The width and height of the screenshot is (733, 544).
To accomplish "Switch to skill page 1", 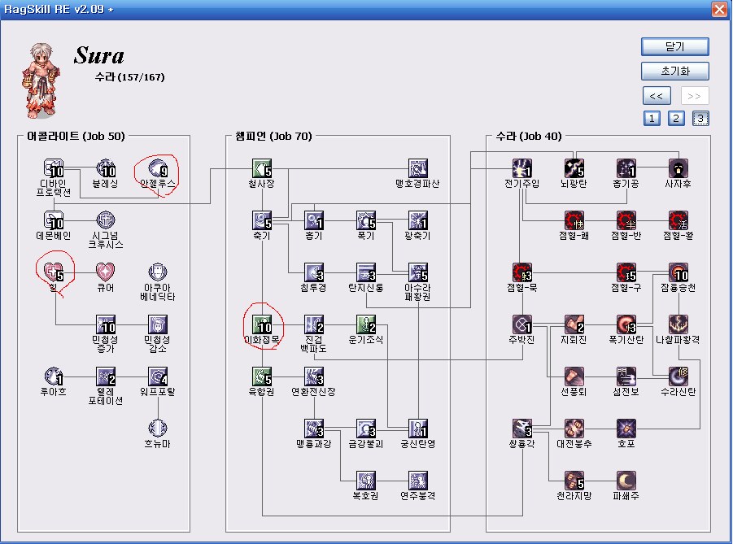I will 652,119.
